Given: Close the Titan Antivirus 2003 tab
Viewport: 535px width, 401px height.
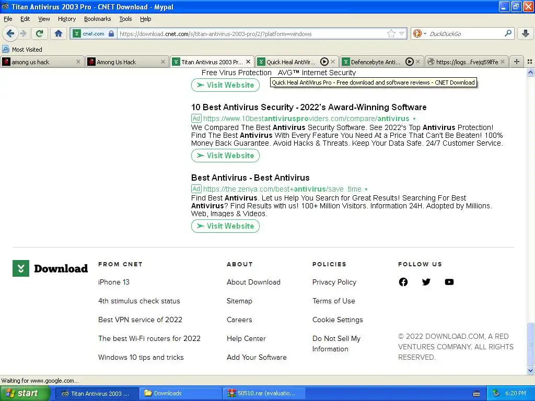Looking at the screenshot, I should point(248,62).
